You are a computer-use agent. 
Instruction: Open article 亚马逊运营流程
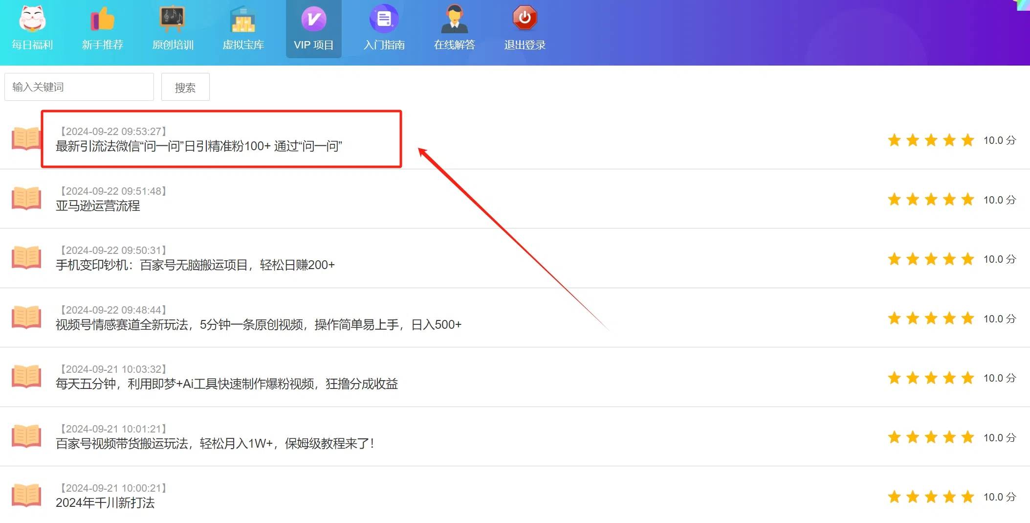(x=98, y=205)
